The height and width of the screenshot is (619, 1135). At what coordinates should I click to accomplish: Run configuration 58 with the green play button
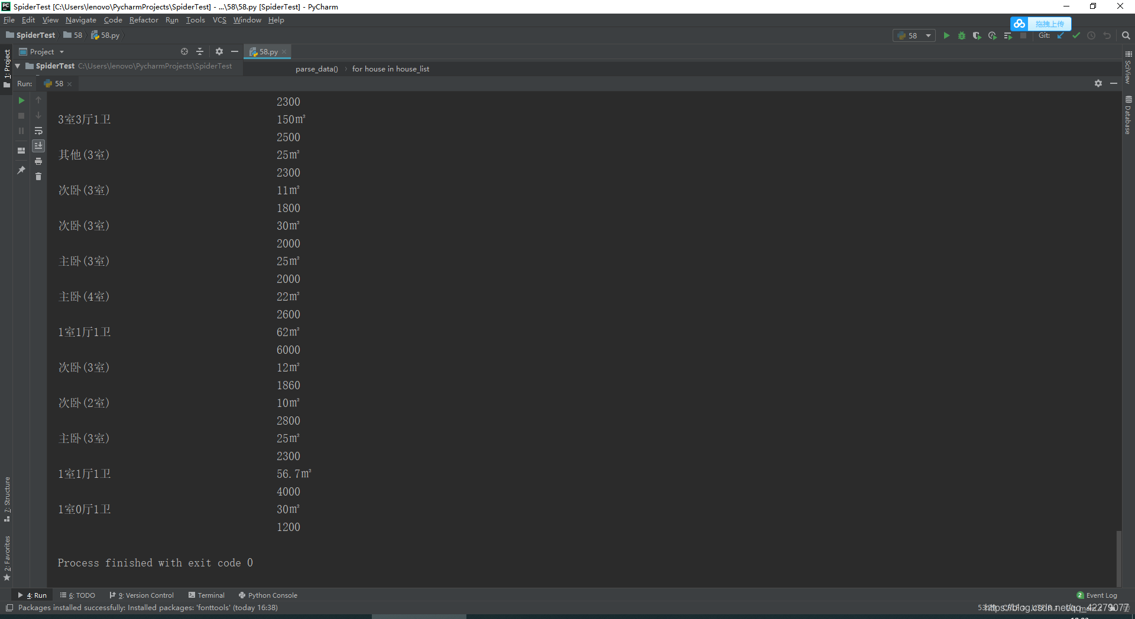coord(946,35)
